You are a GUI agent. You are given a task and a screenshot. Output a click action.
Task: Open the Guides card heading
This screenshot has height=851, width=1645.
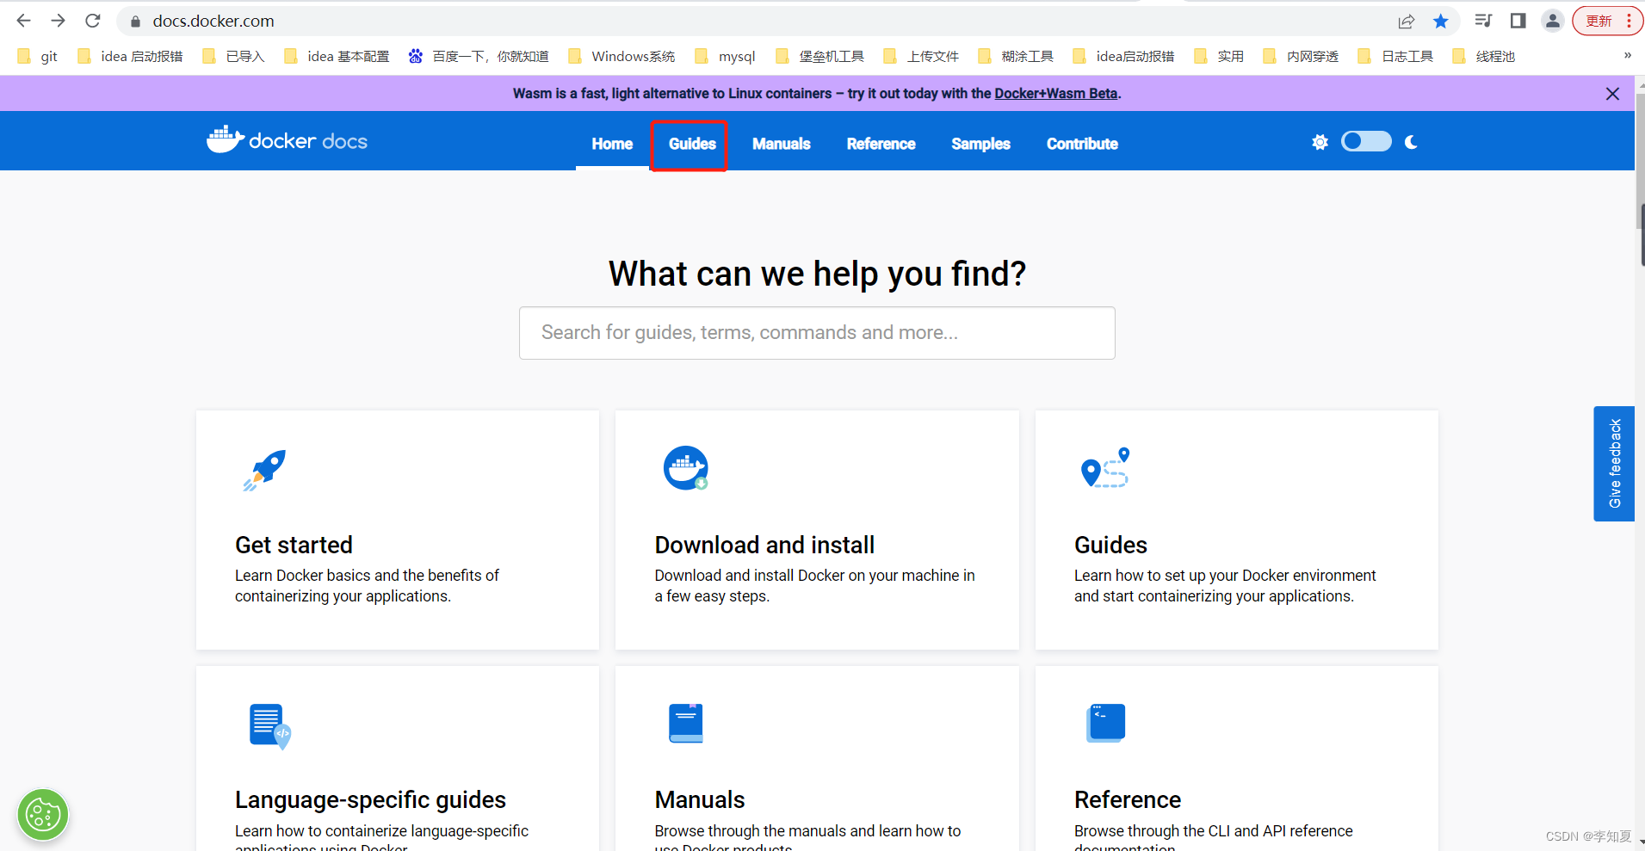pyautogui.click(x=1110, y=545)
